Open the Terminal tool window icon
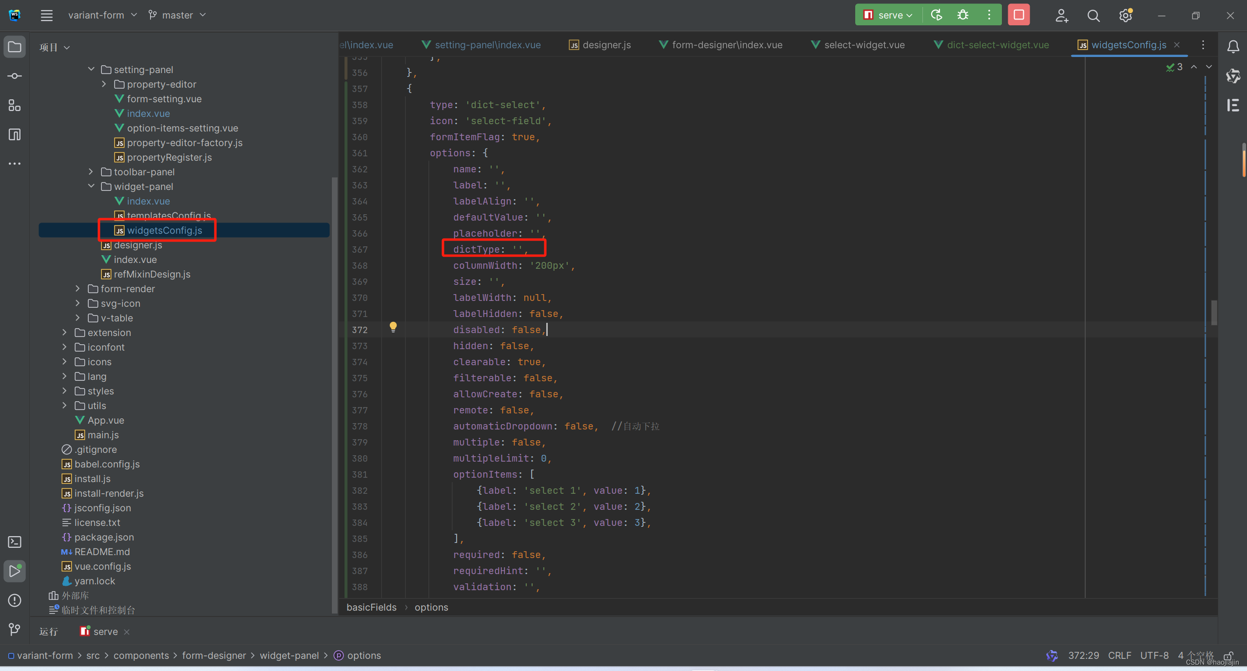 [15, 542]
